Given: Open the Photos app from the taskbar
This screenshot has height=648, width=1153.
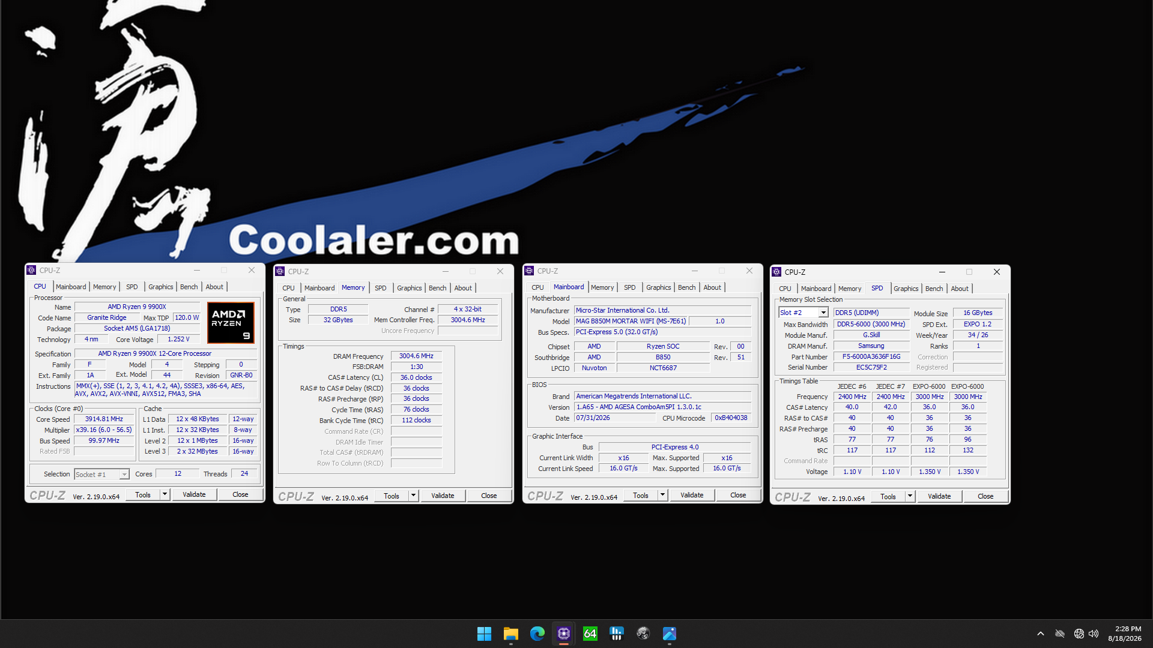Looking at the screenshot, I should tap(669, 634).
